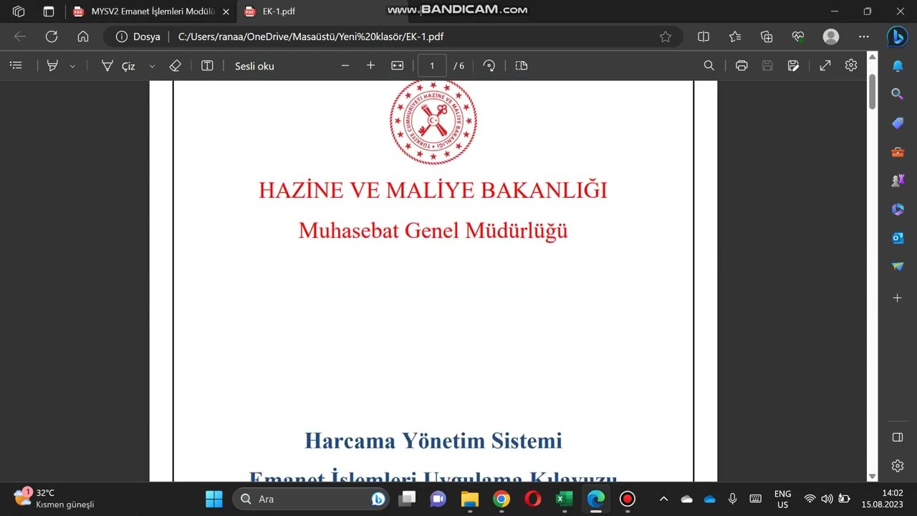Click the PDF vertical scrollbar thumb
This screenshot has height=516, width=917.
[x=872, y=91]
